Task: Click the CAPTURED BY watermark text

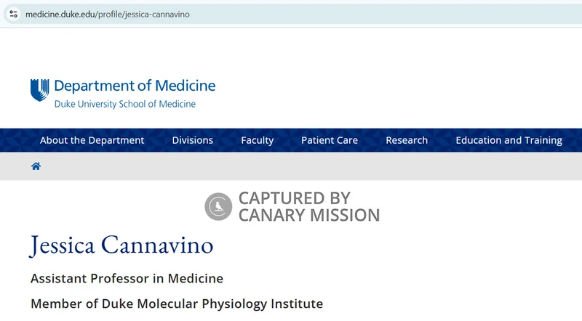Action: click(294, 198)
